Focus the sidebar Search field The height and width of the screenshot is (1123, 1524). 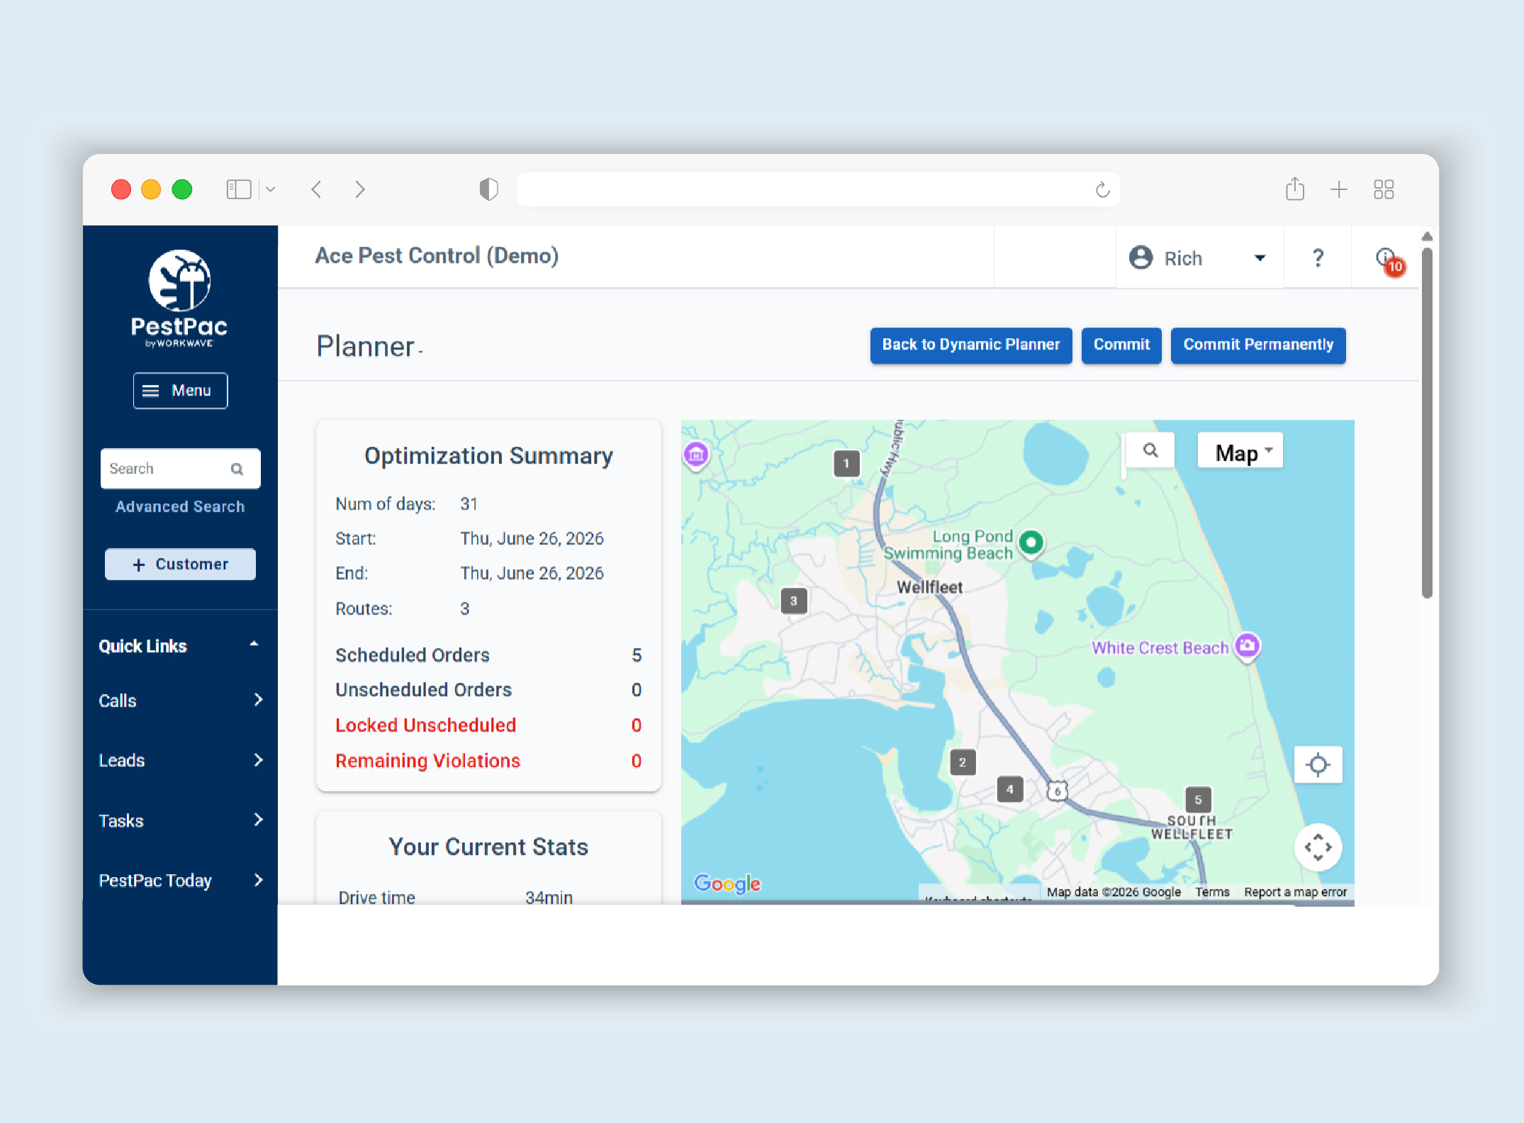180,469
